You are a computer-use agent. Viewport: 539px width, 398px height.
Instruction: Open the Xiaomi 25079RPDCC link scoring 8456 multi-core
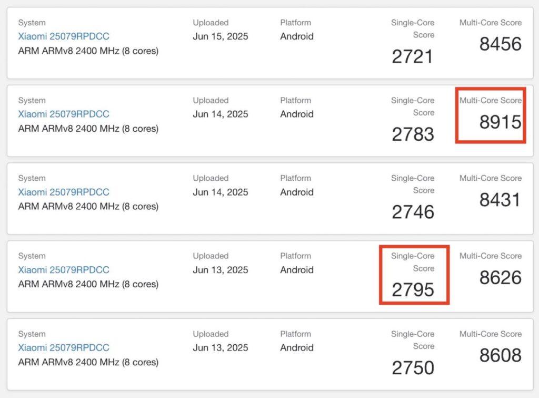tap(64, 36)
